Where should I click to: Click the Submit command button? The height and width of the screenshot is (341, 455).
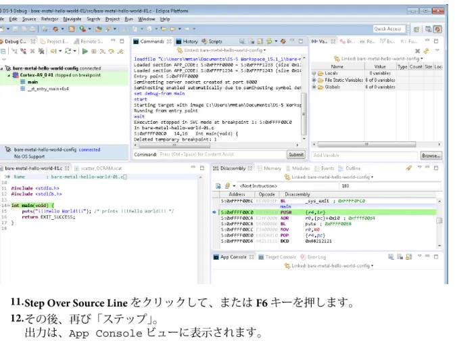click(296, 154)
